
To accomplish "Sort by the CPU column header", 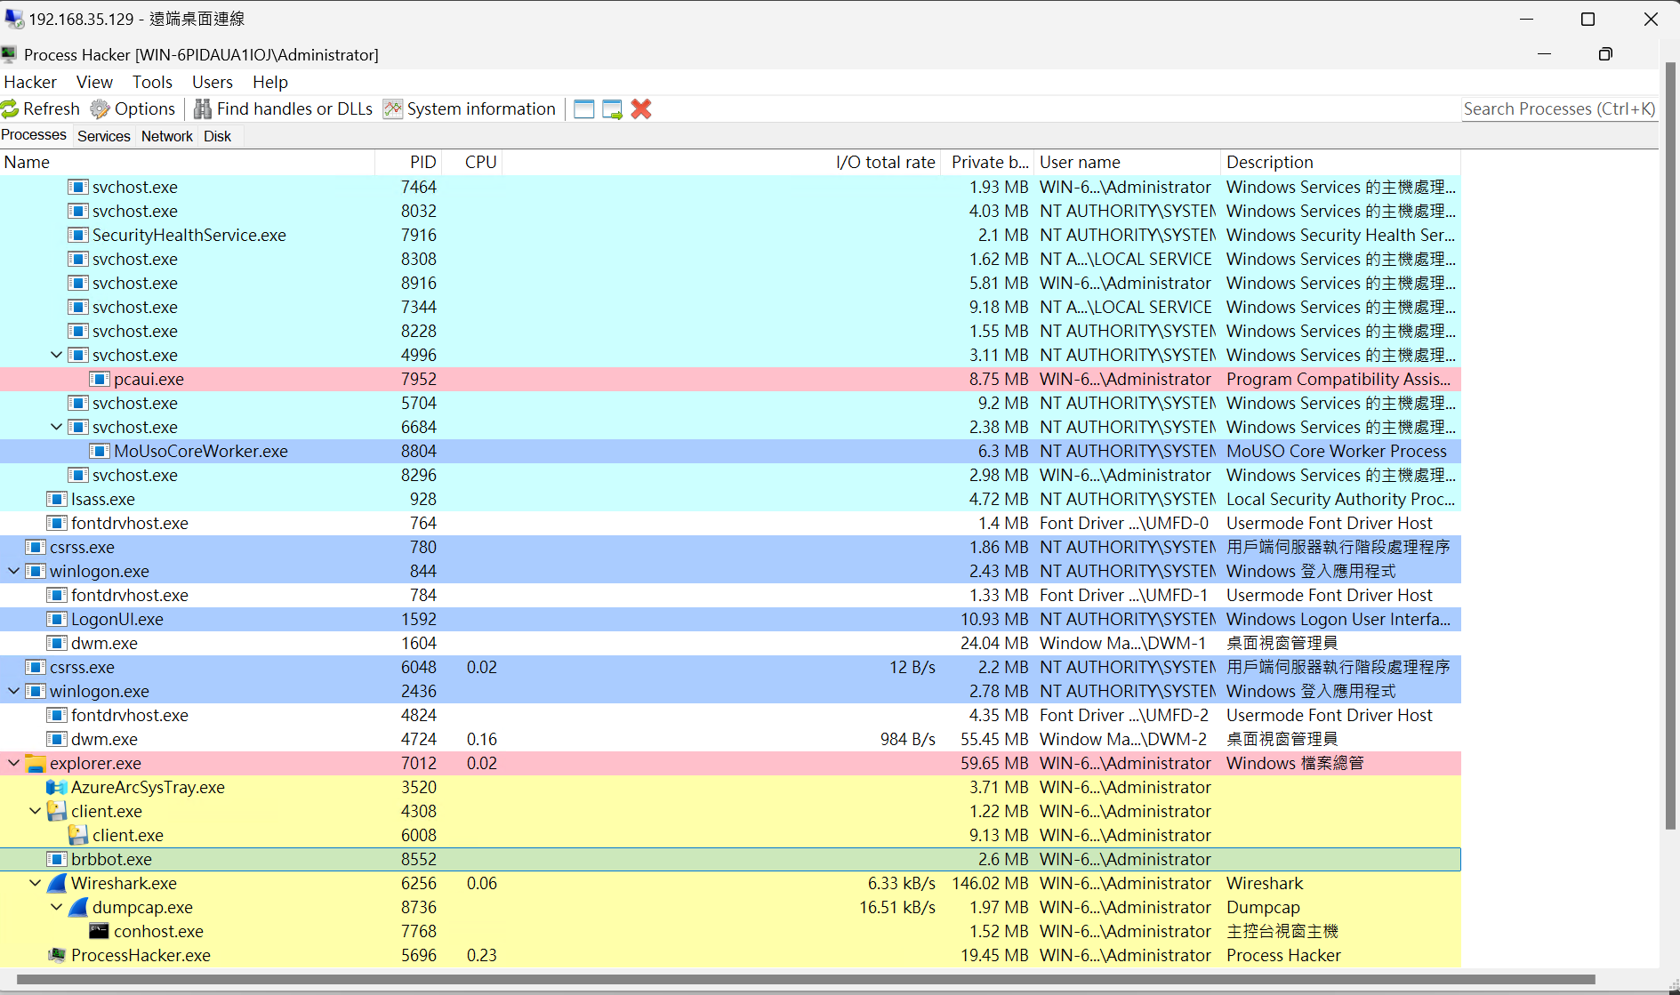I will click(480, 162).
